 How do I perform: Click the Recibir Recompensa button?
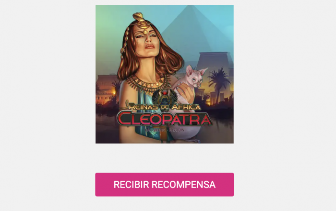pyautogui.click(x=165, y=185)
